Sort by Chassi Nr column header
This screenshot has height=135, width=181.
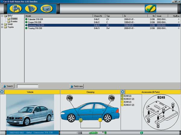pyautogui.click(x=99, y=16)
